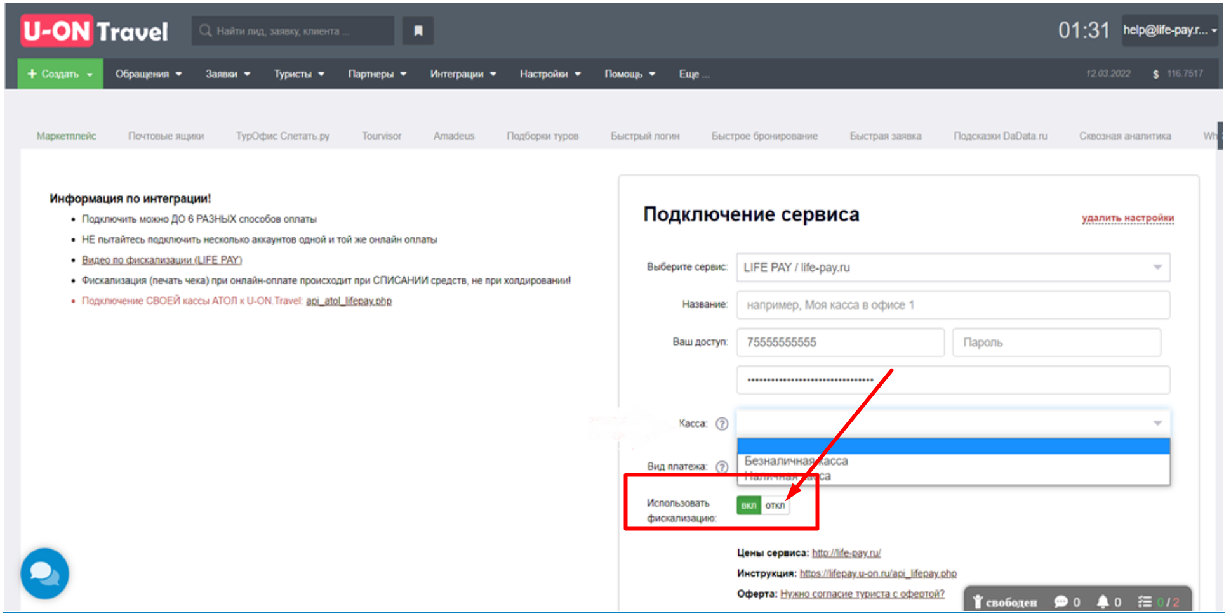Click the Название input field
Viewport: 1231px width, 614px height.
[x=953, y=305]
